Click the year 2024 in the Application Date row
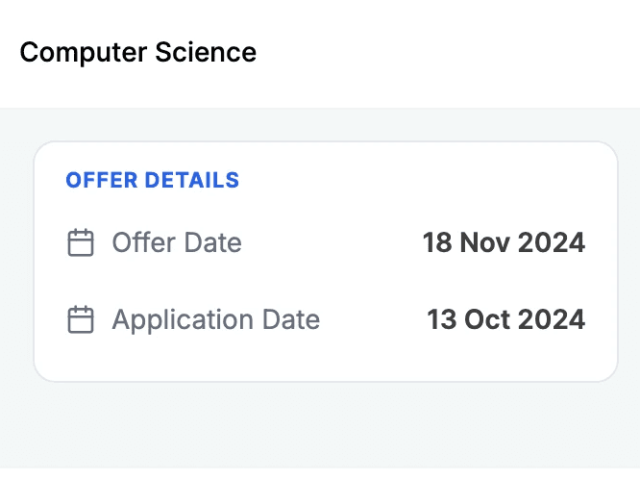640x480 pixels. (x=552, y=319)
